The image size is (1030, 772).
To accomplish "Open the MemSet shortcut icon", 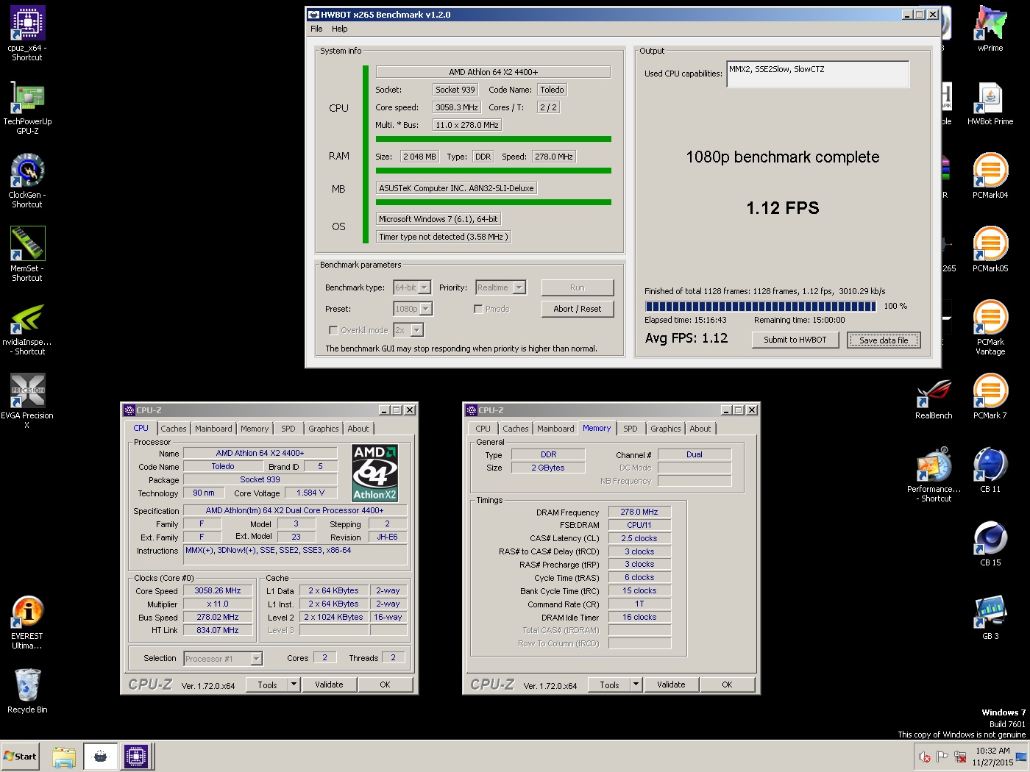I will [x=27, y=254].
